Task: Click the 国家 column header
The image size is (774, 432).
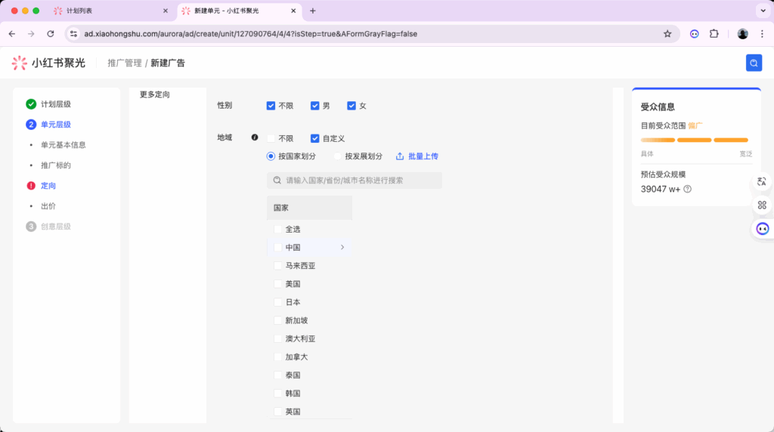Action: [309, 208]
